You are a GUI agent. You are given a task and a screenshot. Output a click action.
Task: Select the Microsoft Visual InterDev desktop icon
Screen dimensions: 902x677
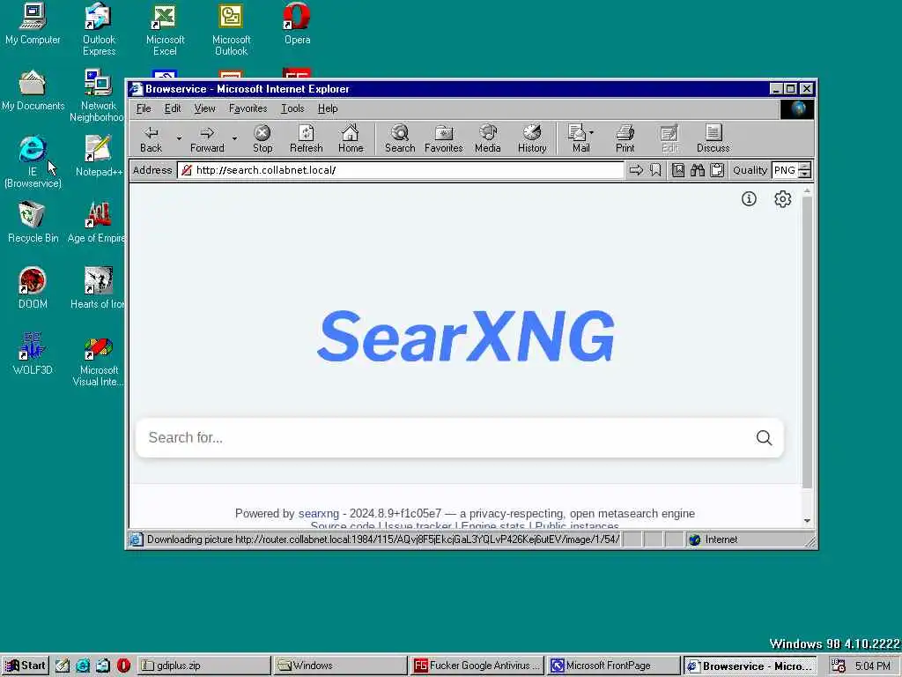(98, 361)
